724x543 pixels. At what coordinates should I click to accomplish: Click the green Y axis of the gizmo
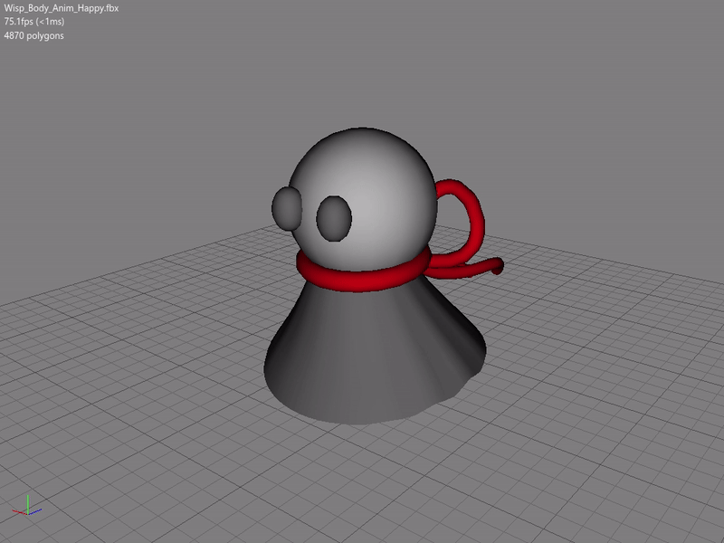27,500
